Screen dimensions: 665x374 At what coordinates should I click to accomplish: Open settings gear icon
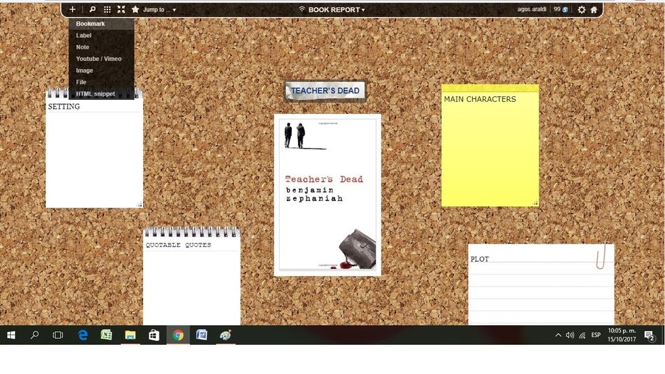point(582,10)
